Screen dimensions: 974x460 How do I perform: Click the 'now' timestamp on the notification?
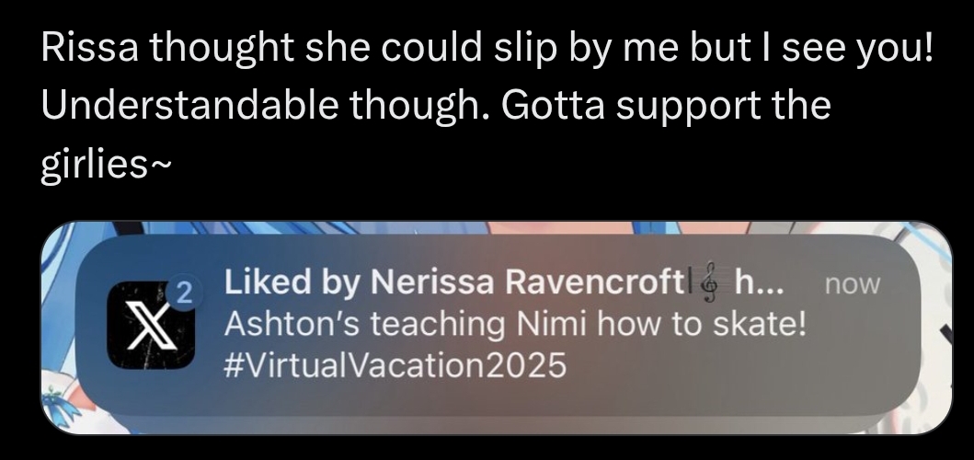click(x=853, y=284)
